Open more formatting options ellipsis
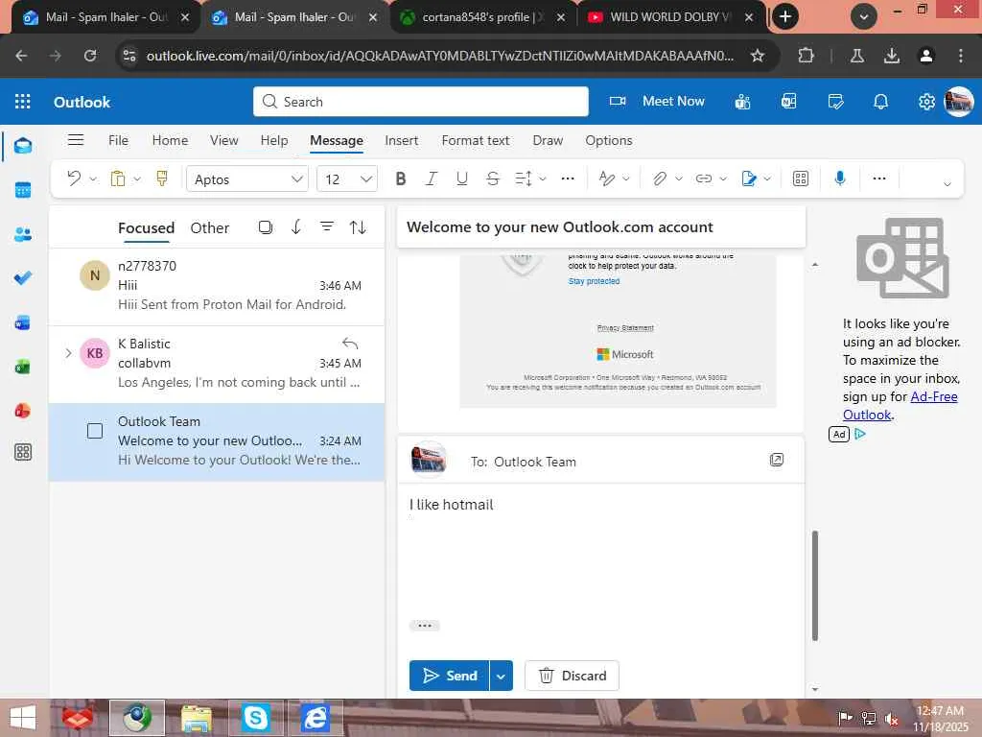Image resolution: width=982 pixels, height=737 pixels. (568, 178)
